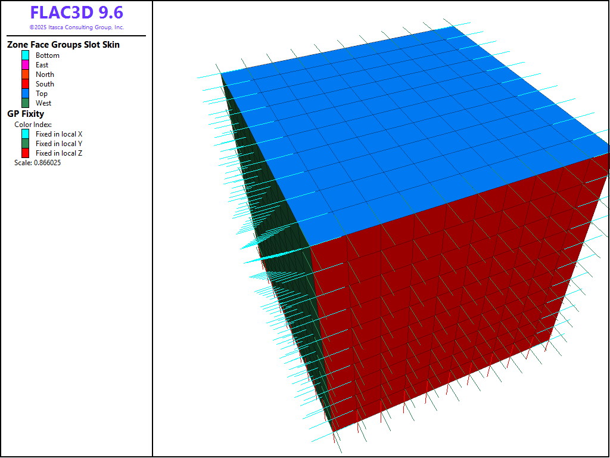Pick the blue top face of the cube
The image size is (610, 458).
(x=405, y=131)
